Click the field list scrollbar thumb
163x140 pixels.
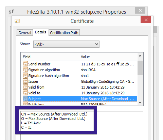(x=140, y=68)
